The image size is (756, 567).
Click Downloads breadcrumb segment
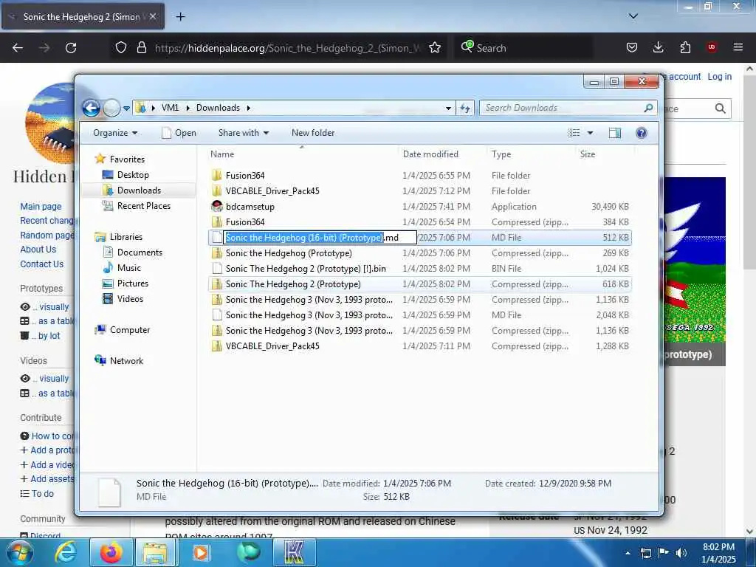218,108
